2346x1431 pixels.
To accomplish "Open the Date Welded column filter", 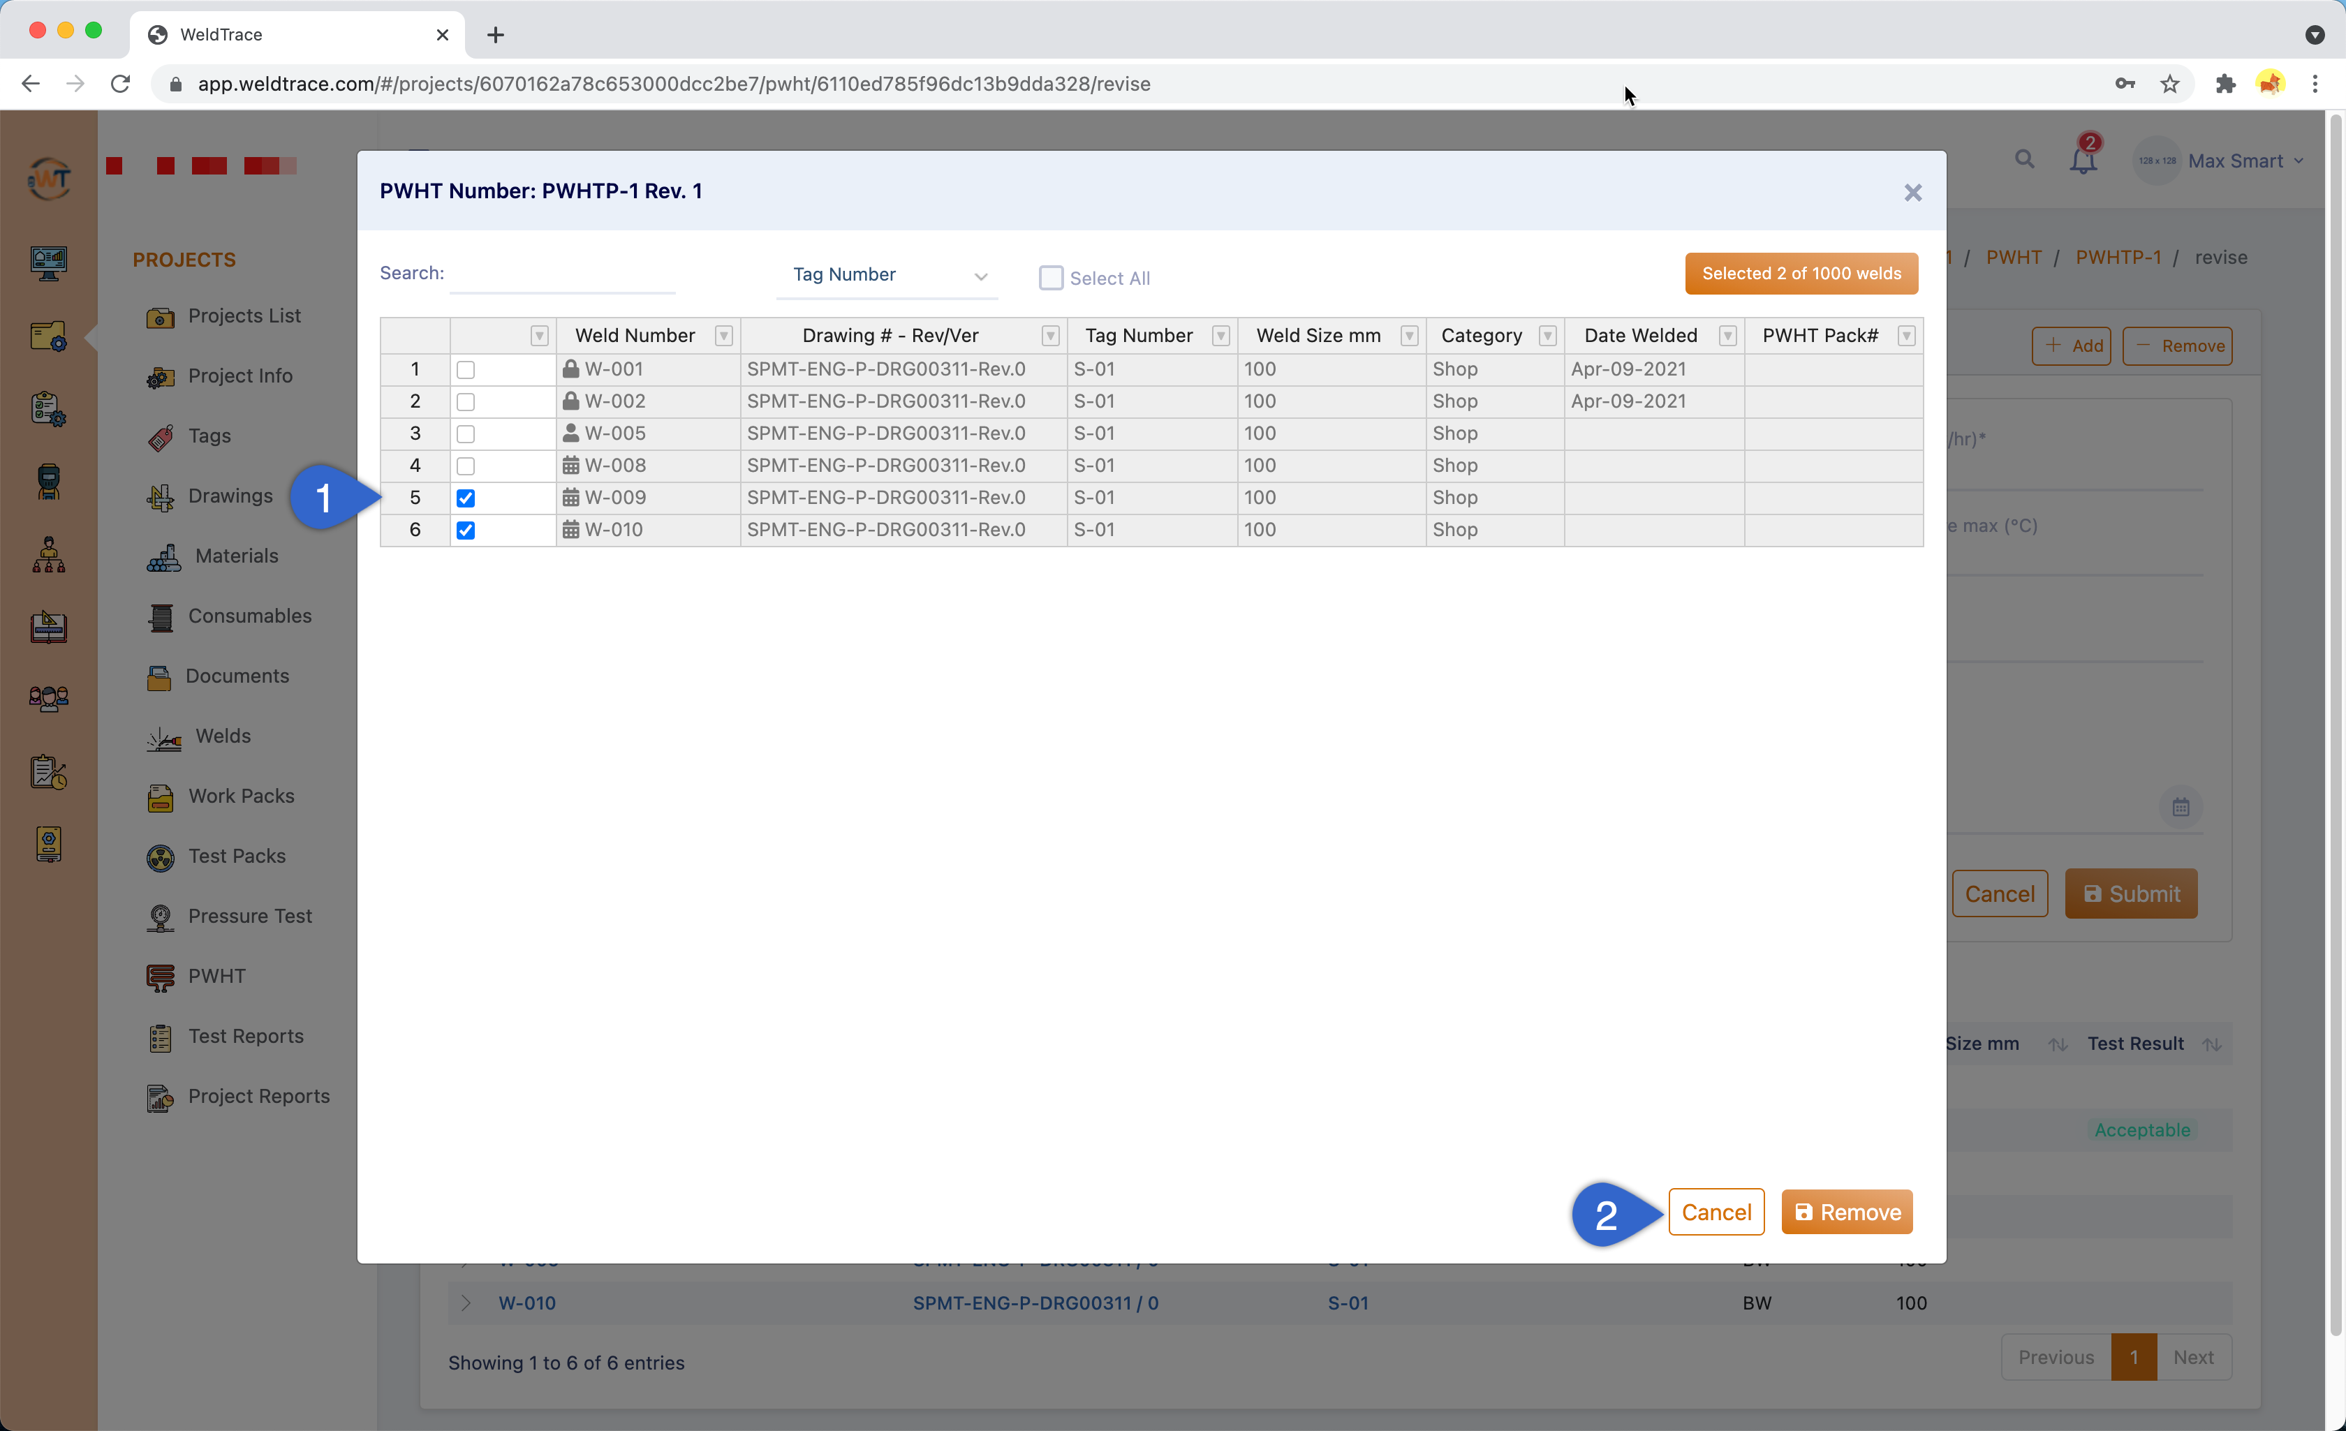I will click(x=1727, y=336).
